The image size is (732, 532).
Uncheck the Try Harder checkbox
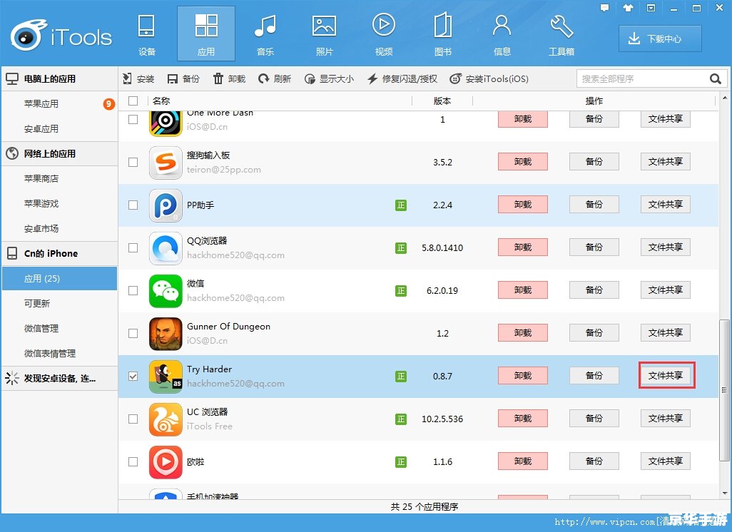tap(133, 376)
